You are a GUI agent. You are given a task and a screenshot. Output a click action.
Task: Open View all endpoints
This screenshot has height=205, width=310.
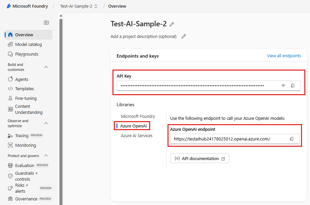(x=284, y=56)
